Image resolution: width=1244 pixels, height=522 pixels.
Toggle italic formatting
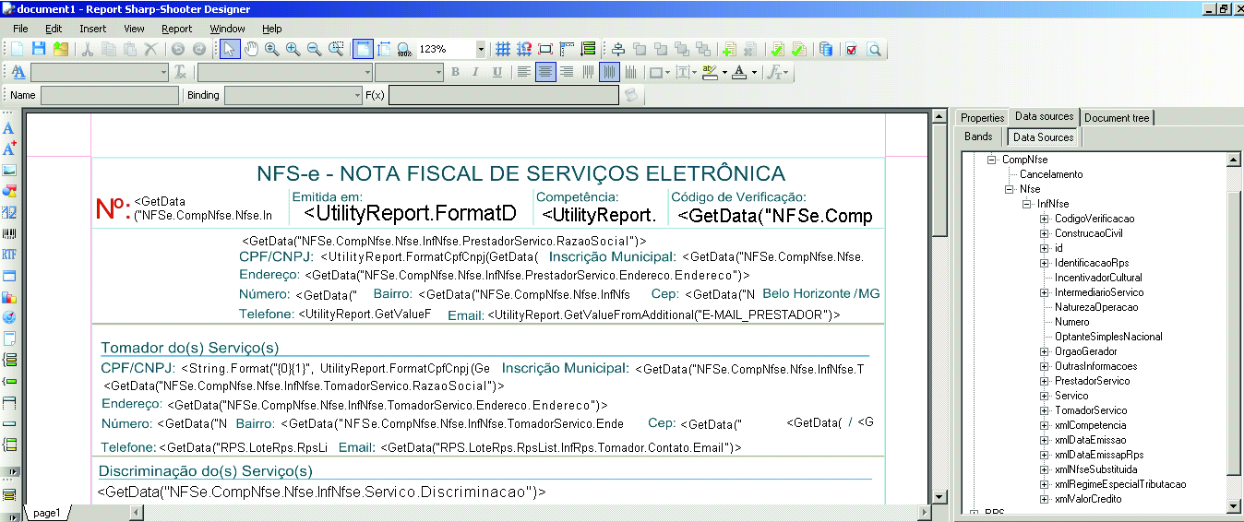(476, 72)
